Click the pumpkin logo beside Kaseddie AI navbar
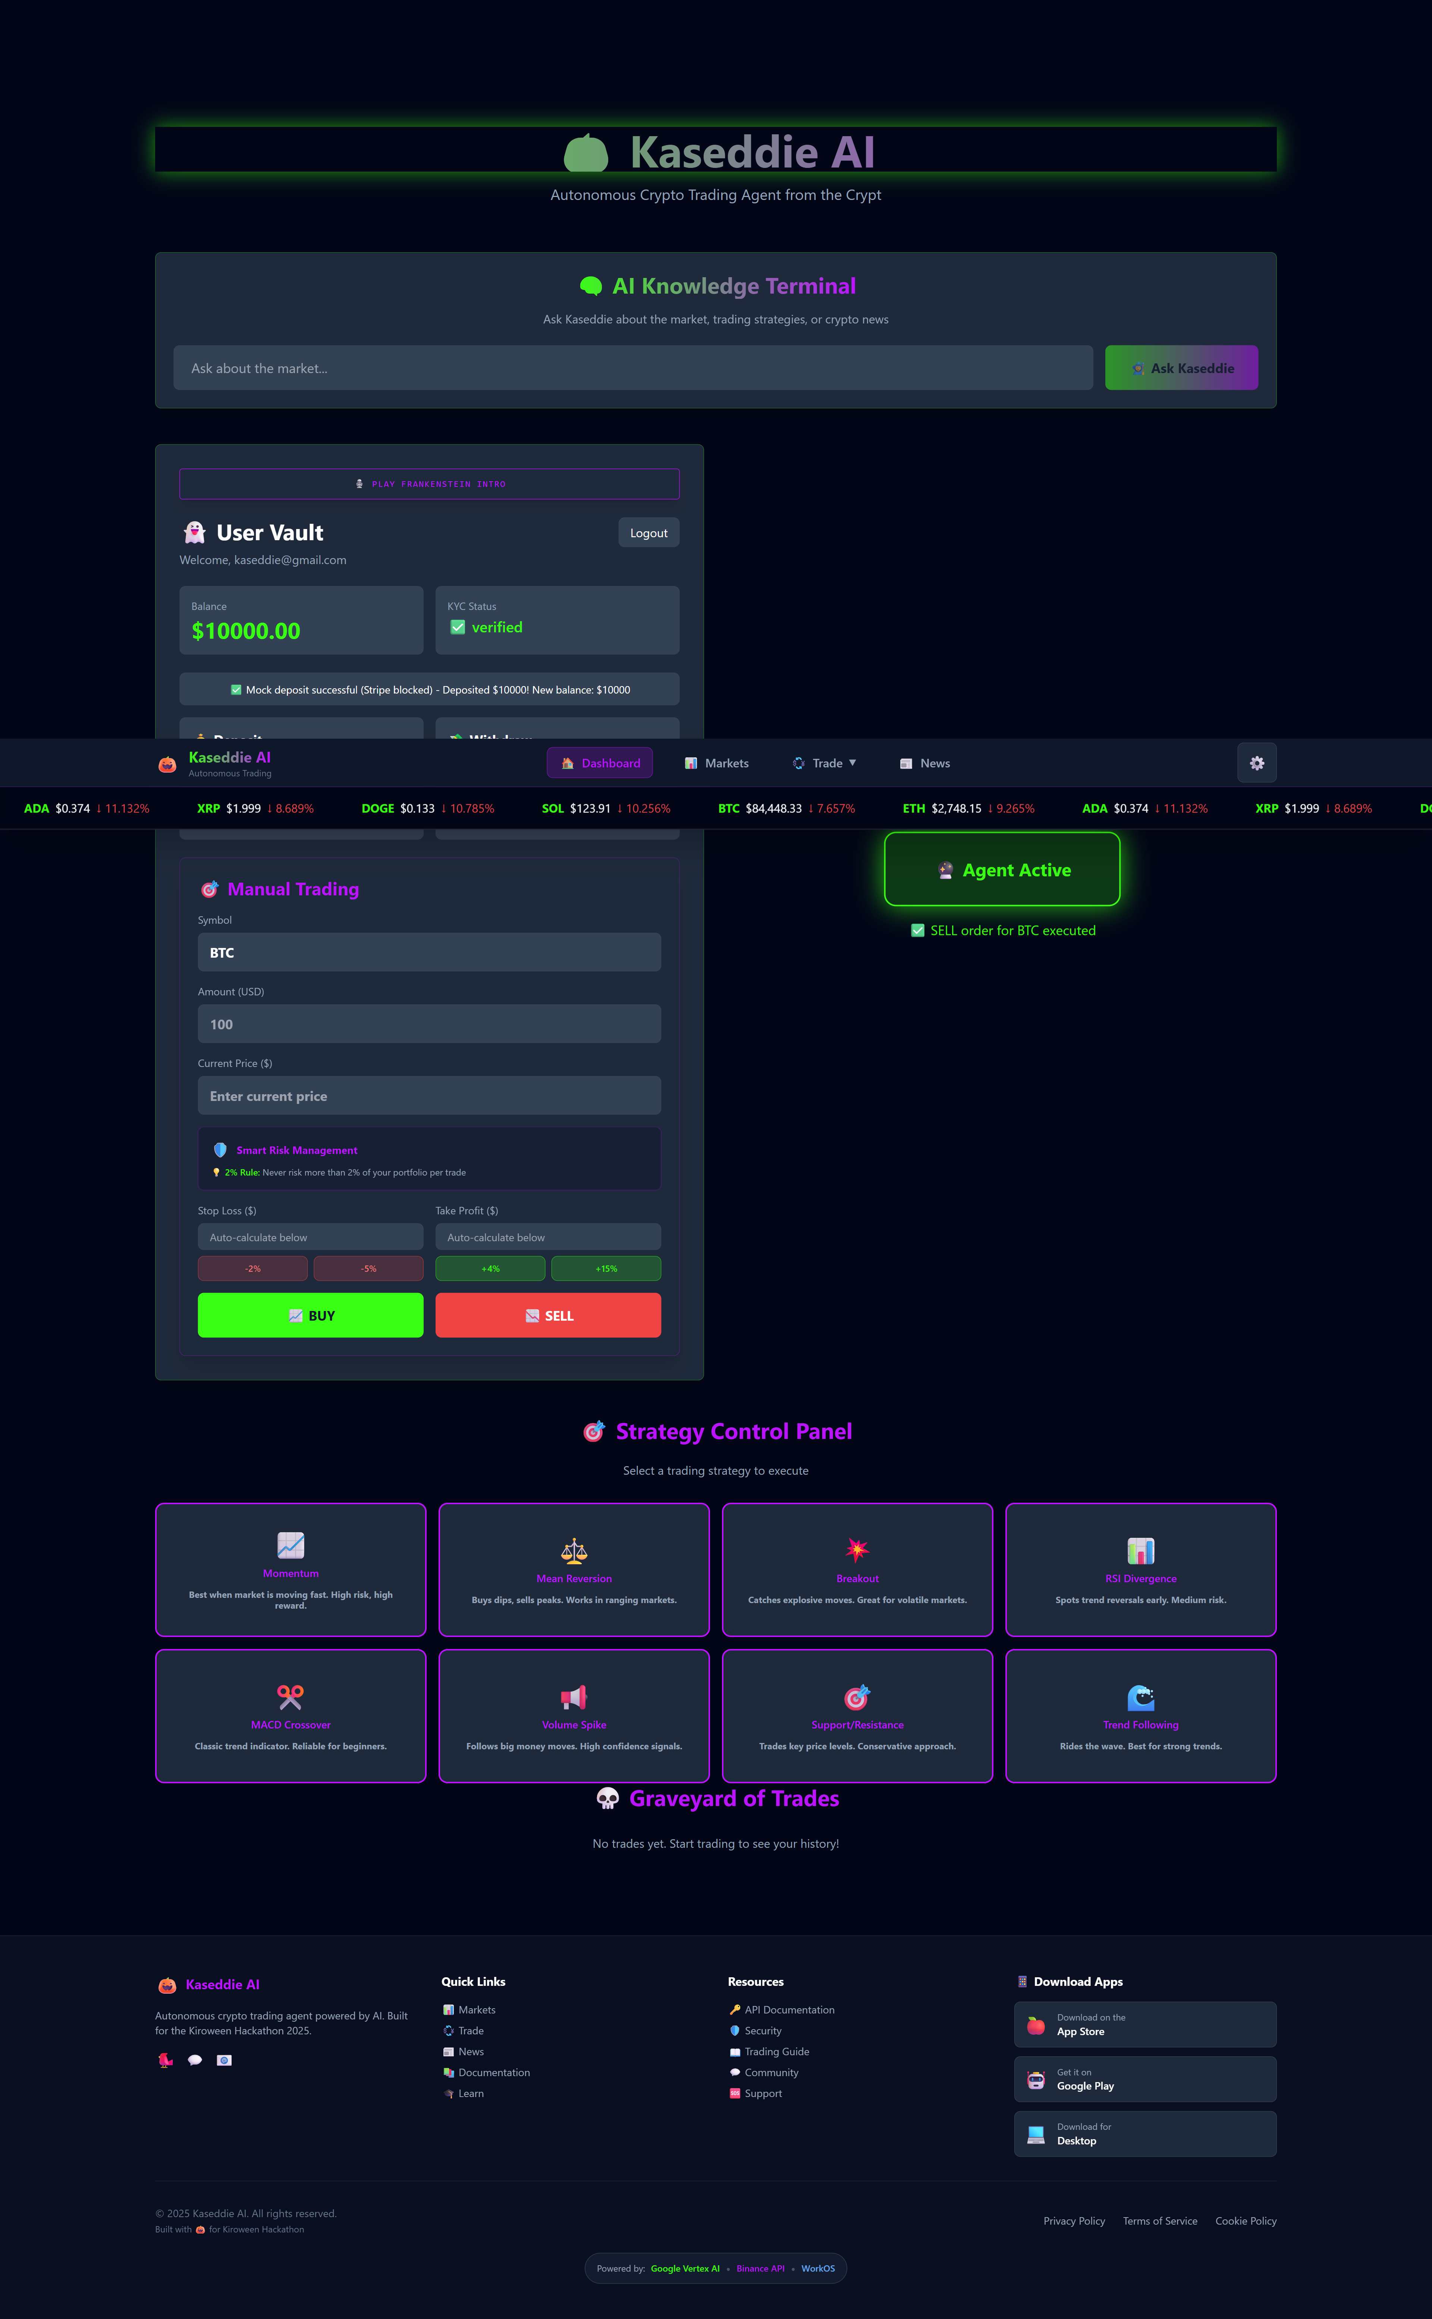1432x2319 pixels. click(168, 764)
